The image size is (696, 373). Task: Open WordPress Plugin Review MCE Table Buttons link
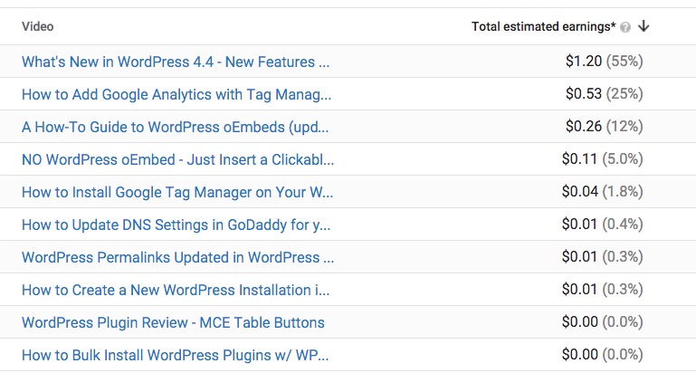point(173,322)
